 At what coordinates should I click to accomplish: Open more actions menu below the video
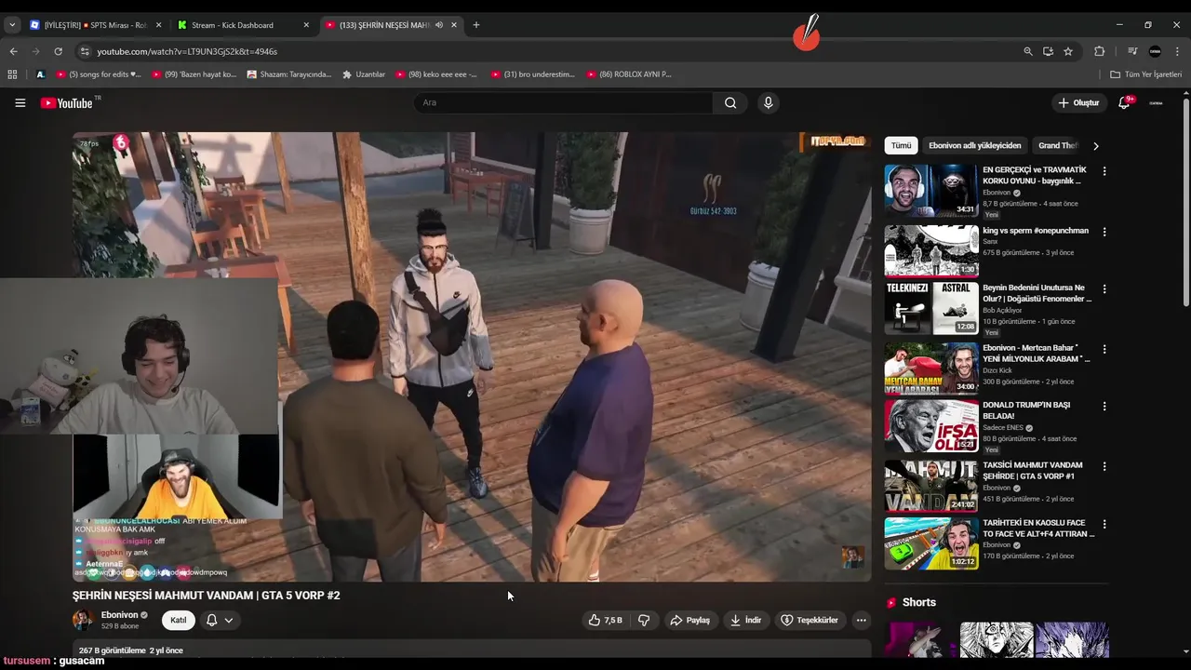click(x=861, y=620)
